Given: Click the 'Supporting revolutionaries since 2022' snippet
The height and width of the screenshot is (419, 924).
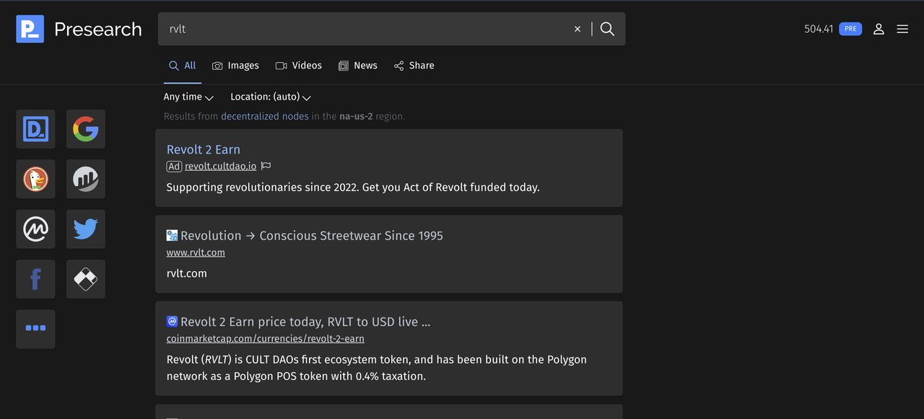Looking at the screenshot, I should point(353,187).
